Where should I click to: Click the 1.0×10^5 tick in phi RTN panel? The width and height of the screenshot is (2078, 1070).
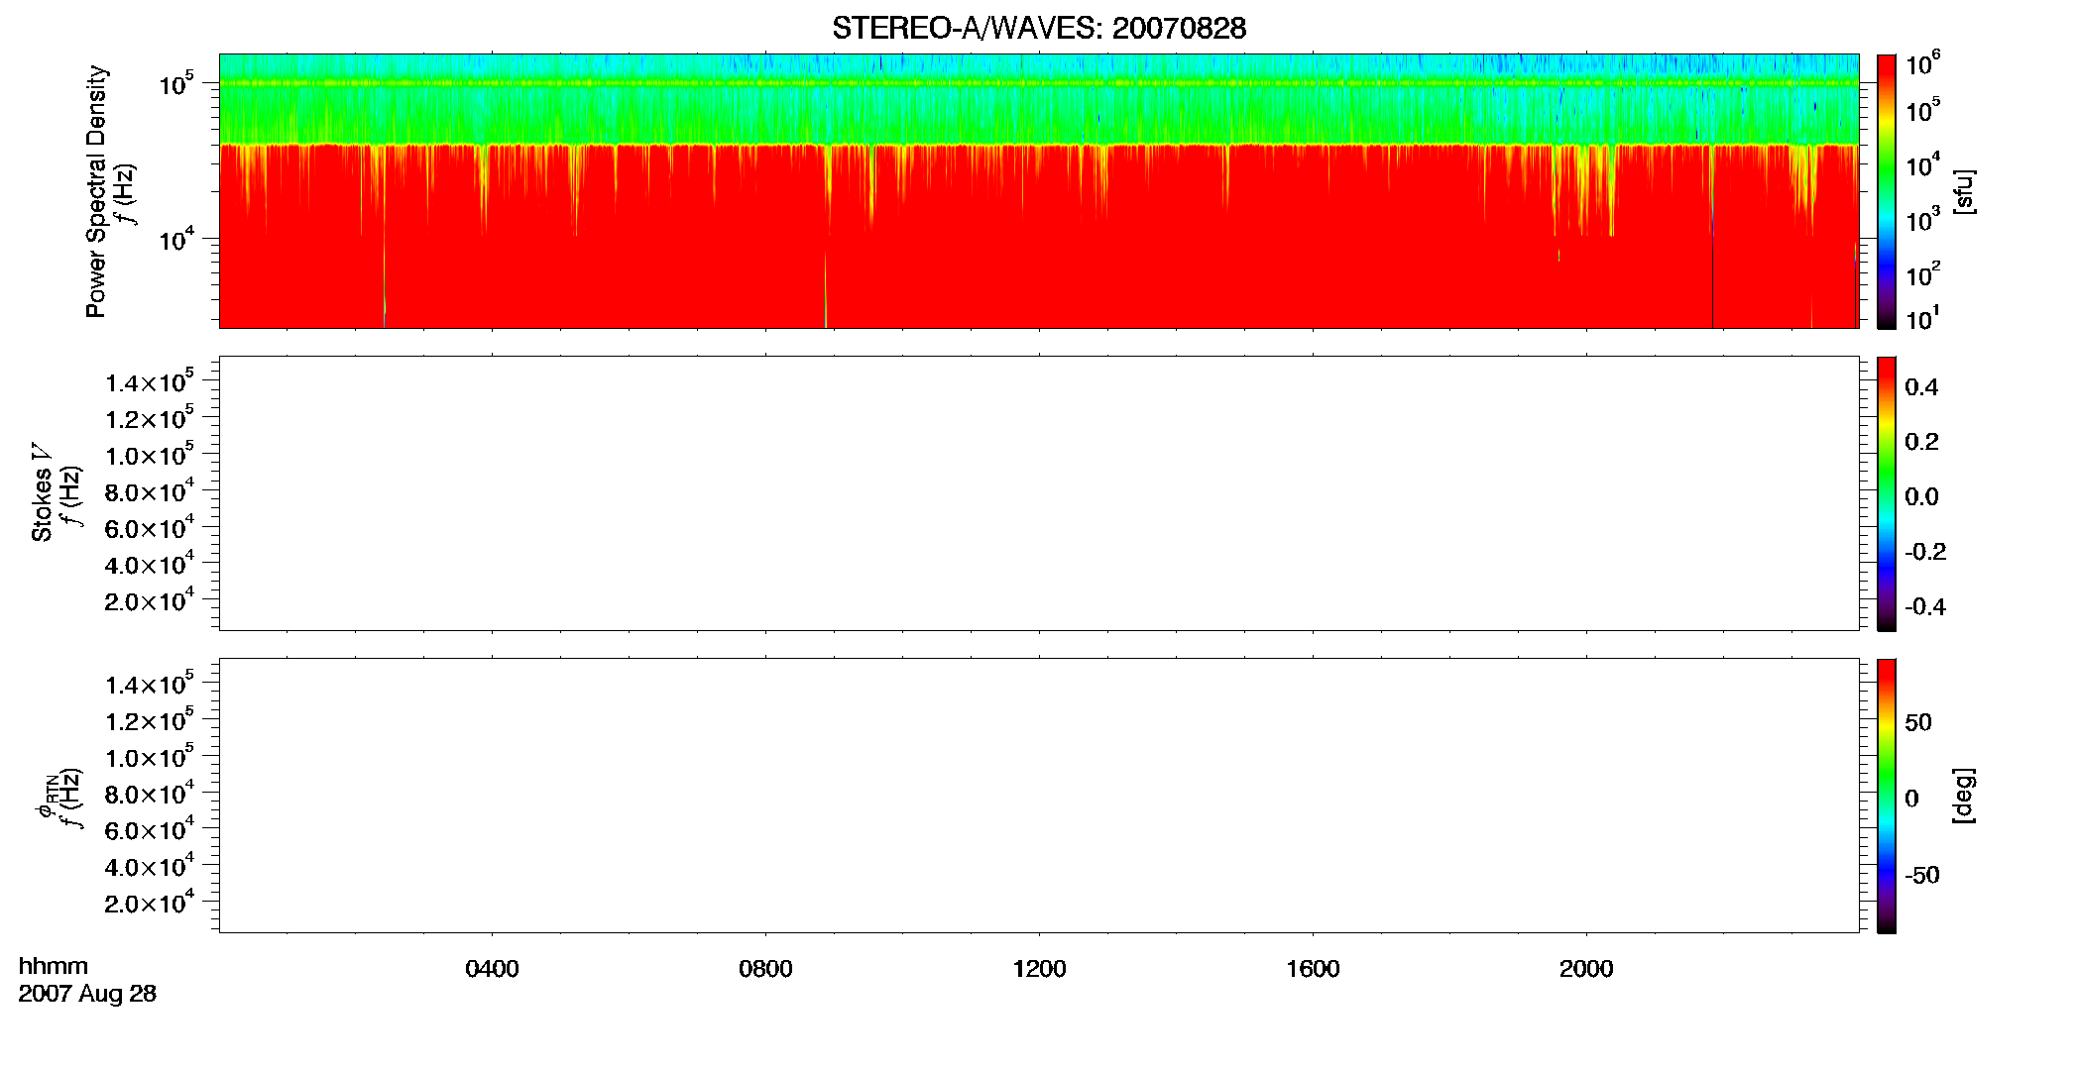149,756
